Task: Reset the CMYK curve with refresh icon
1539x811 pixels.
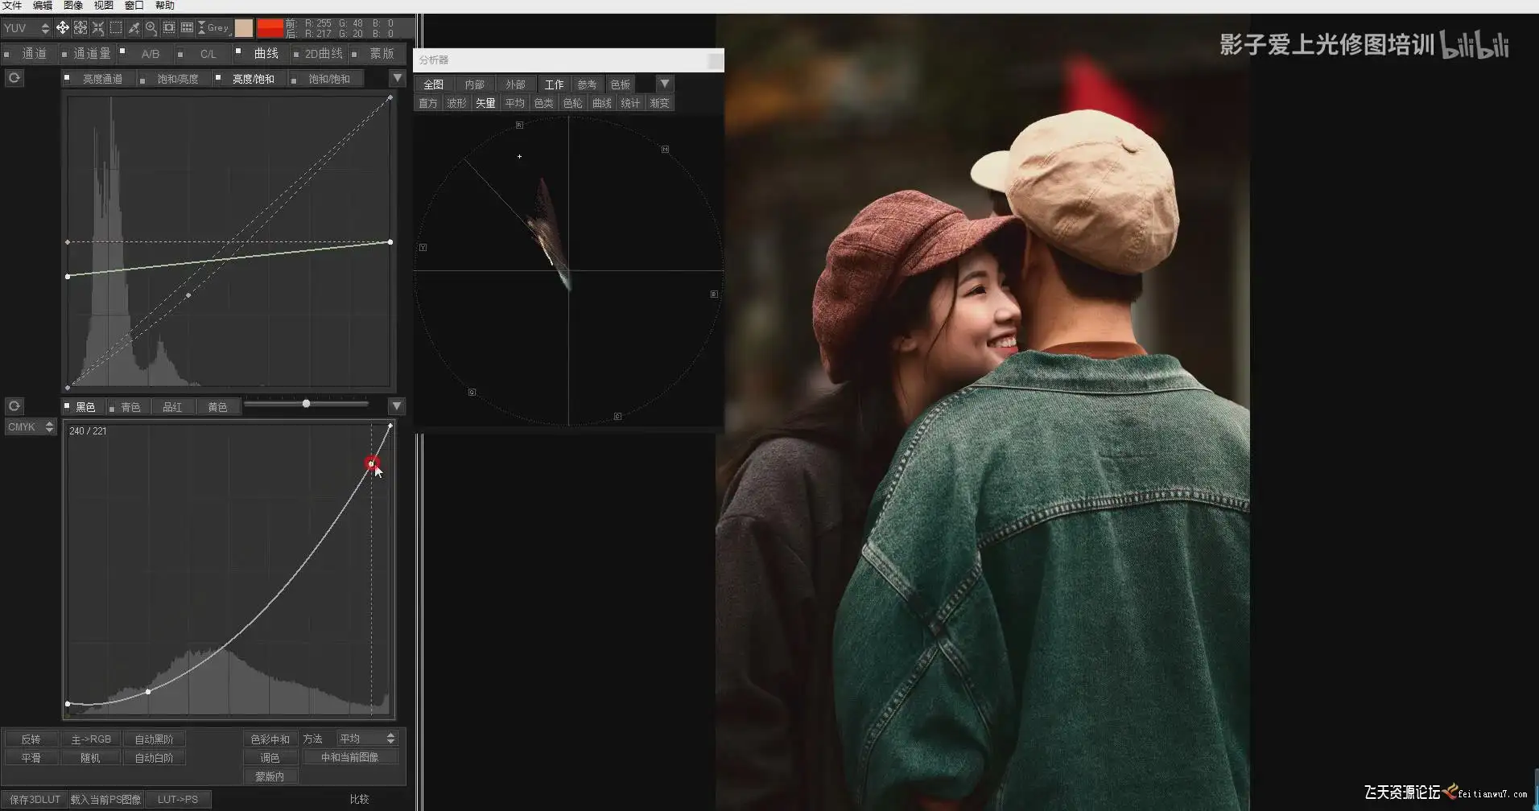Action: coord(14,406)
